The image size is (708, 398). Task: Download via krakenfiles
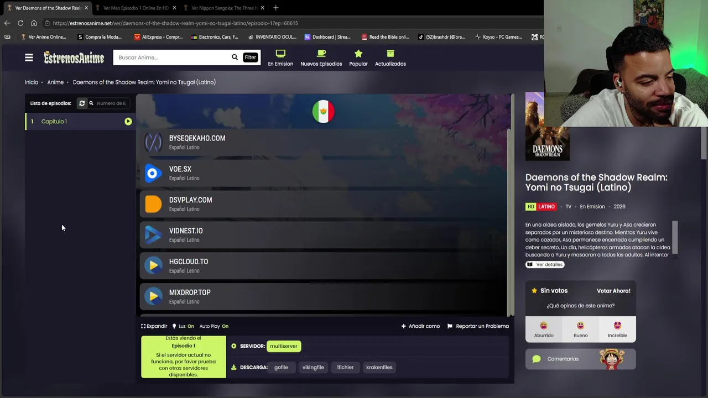379,367
